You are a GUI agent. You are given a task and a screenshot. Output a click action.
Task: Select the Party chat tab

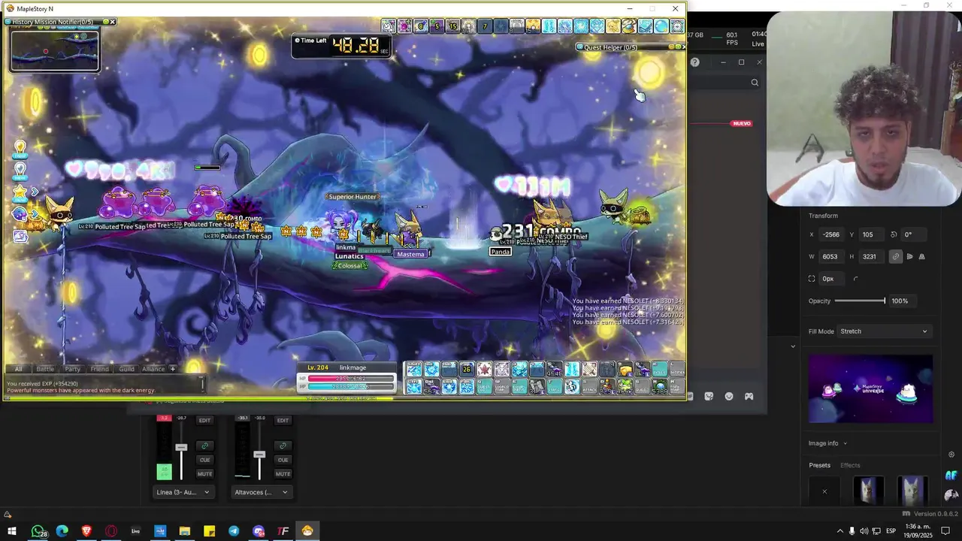point(73,369)
